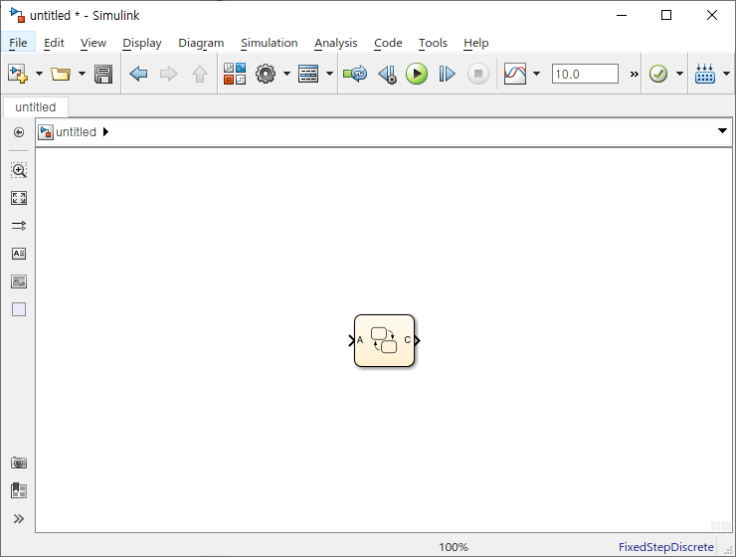
Task: Expand the gear icon dropdown arrow
Action: (286, 74)
